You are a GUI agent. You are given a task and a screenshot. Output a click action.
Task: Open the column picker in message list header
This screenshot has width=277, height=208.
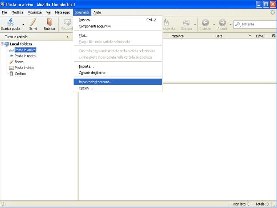pos(274,36)
